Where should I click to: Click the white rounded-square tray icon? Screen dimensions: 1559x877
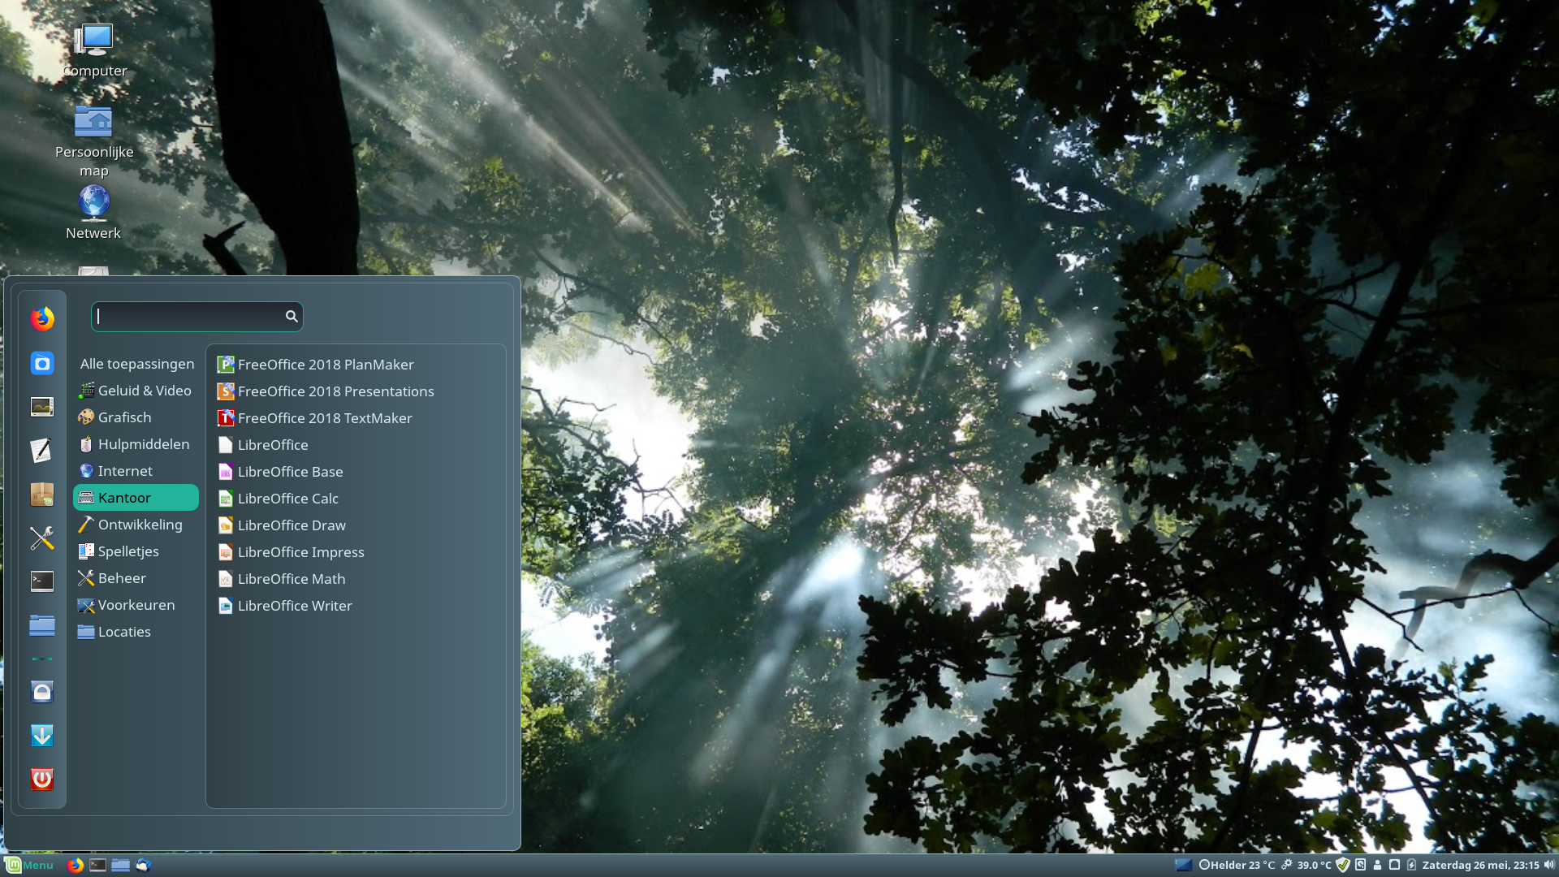[1394, 865]
